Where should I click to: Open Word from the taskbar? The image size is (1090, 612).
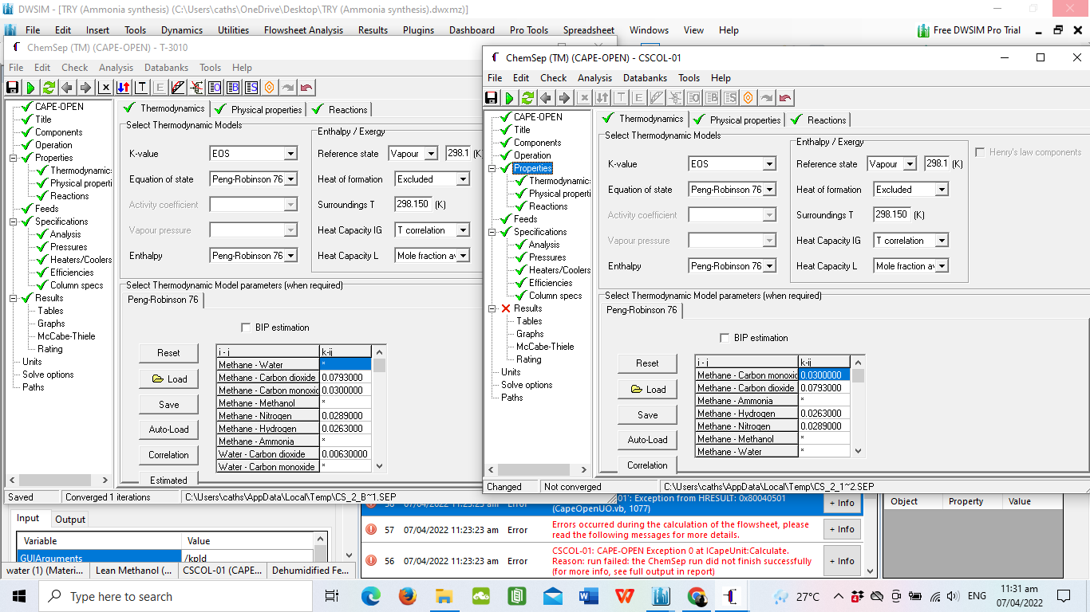click(589, 596)
